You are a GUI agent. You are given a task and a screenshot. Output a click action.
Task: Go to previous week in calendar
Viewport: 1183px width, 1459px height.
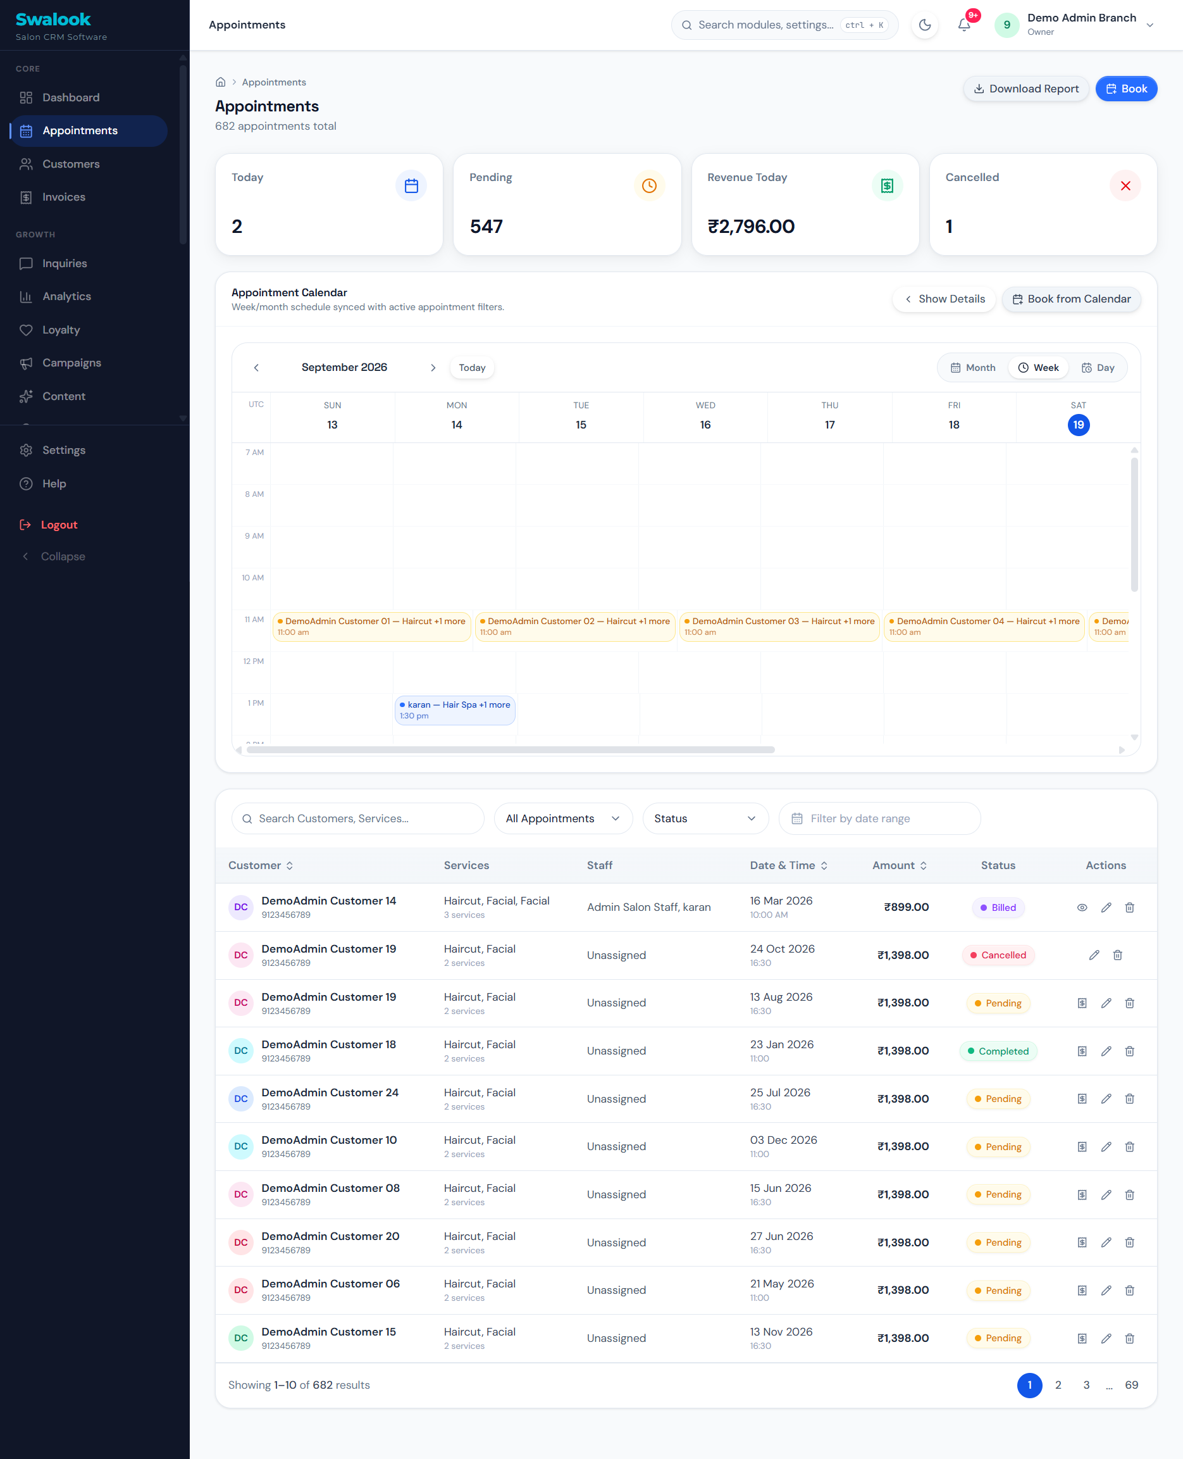click(x=256, y=368)
